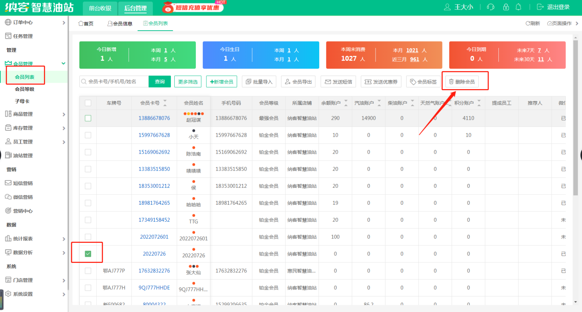Click the green 查询 button
This screenshot has height=312, width=582.
pyautogui.click(x=160, y=82)
